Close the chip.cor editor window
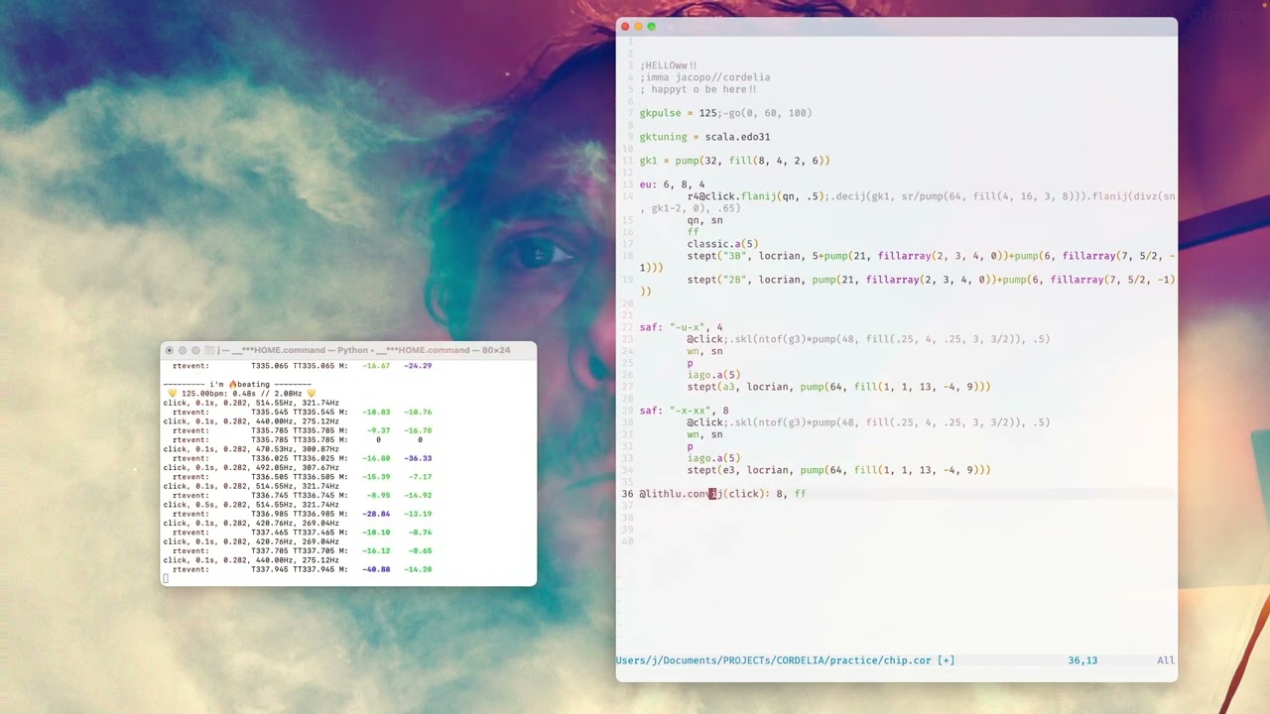This screenshot has height=714, width=1270. pos(625,26)
